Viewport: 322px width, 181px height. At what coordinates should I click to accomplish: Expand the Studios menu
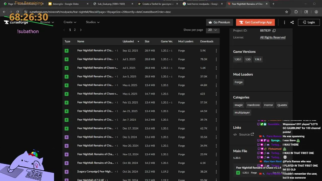point(93,22)
